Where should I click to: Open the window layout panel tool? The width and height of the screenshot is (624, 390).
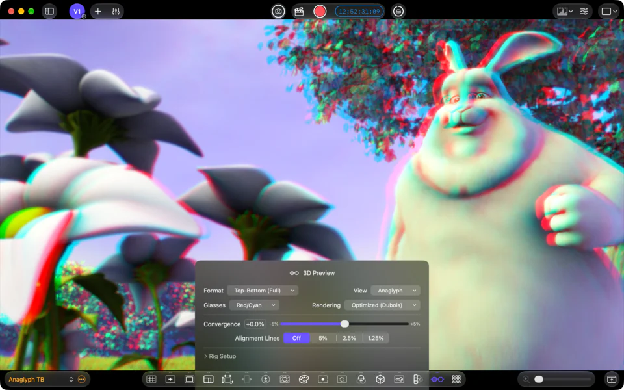[x=209, y=379]
